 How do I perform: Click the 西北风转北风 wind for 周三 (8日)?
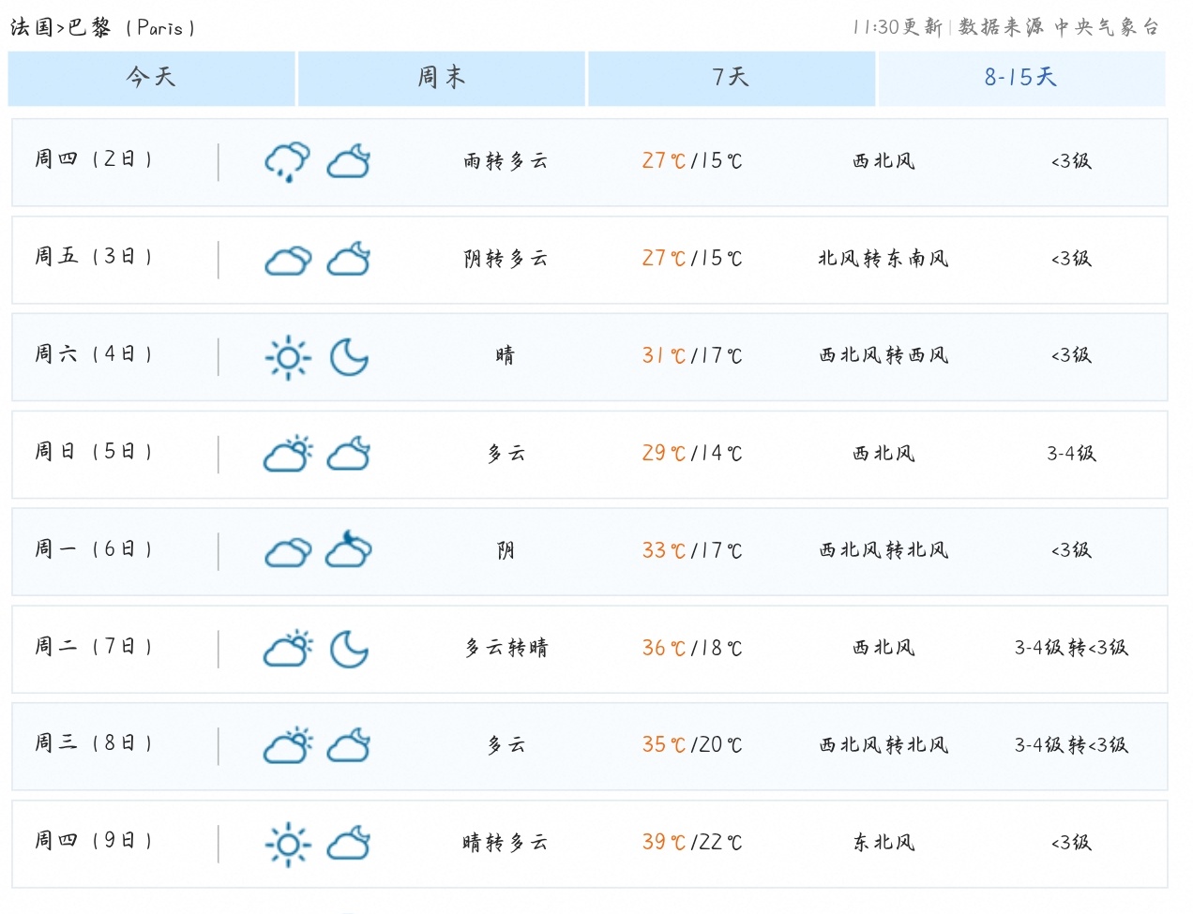click(x=883, y=745)
